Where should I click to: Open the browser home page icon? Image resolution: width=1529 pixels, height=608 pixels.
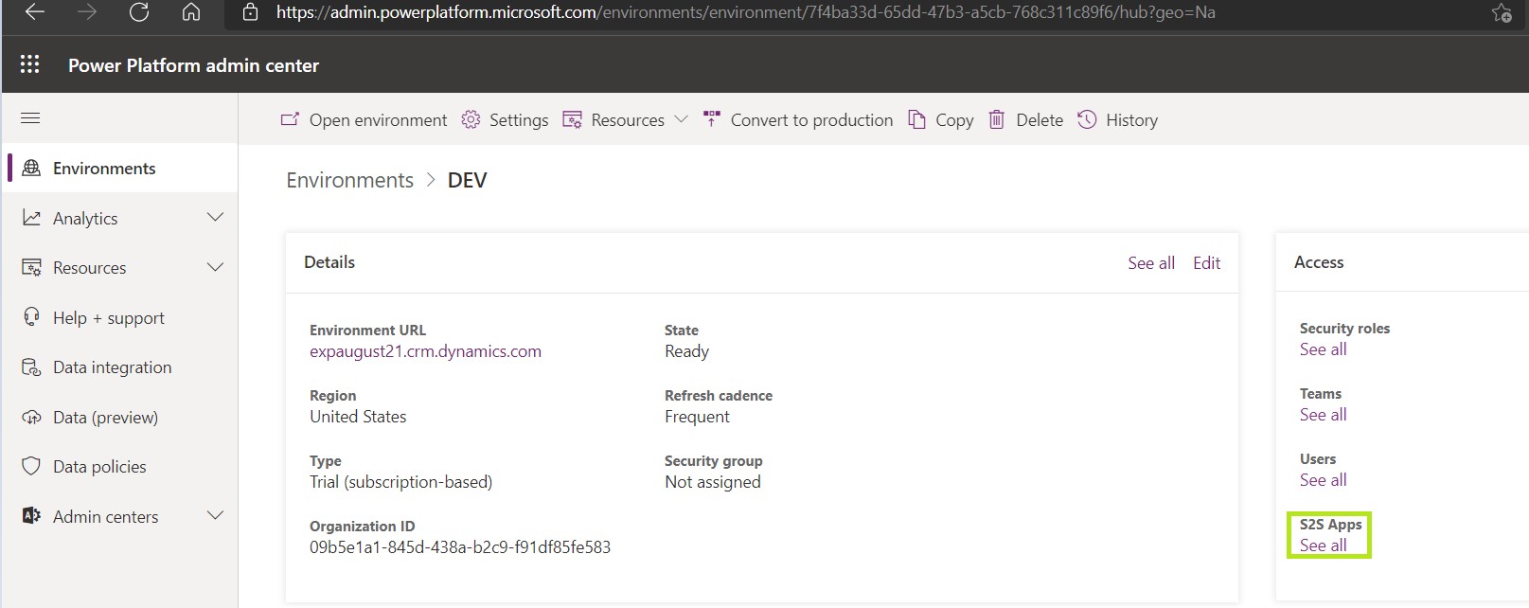coord(191,12)
